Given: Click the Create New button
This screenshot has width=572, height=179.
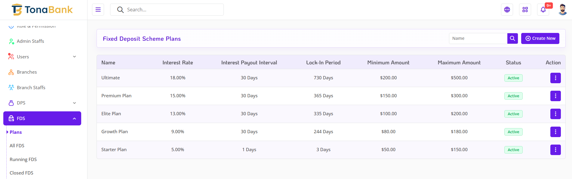Looking at the screenshot, I should pyautogui.click(x=540, y=38).
